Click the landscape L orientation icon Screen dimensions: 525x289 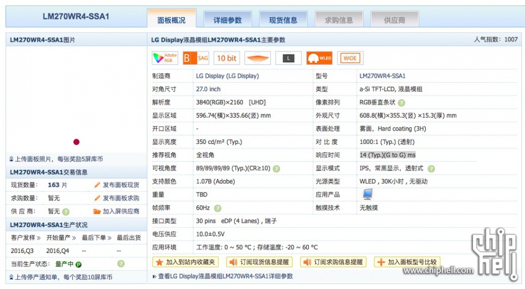pyautogui.click(x=289, y=58)
